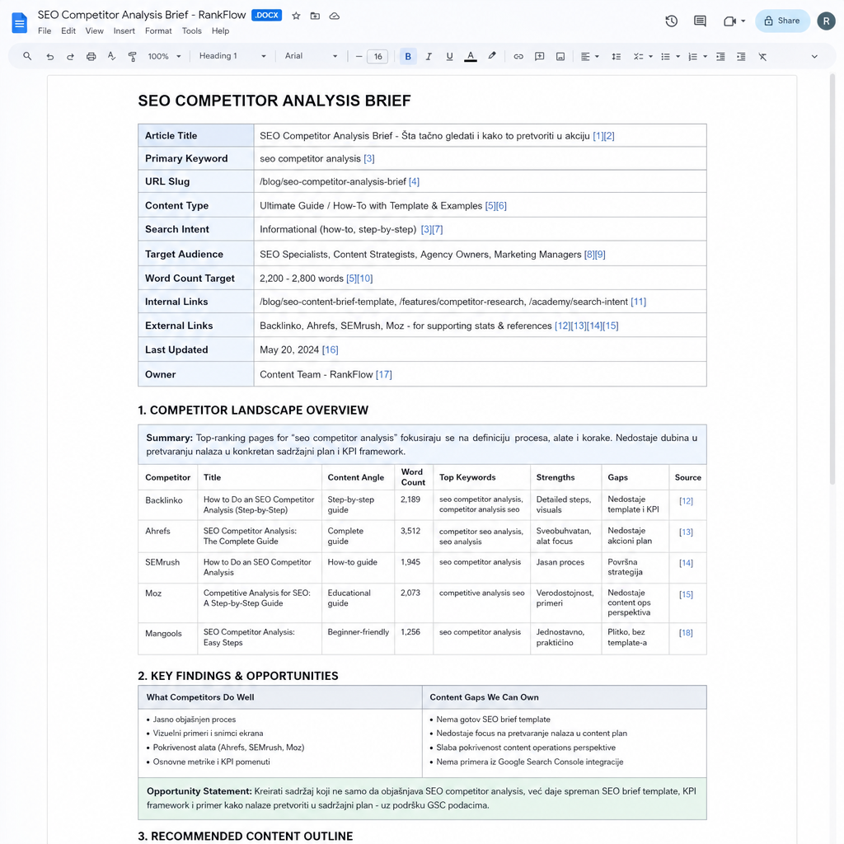Image resolution: width=844 pixels, height=844 pixels.
Task: Click the vertical scrollbar
Action: pyautogui.click(x=832, y=280)
